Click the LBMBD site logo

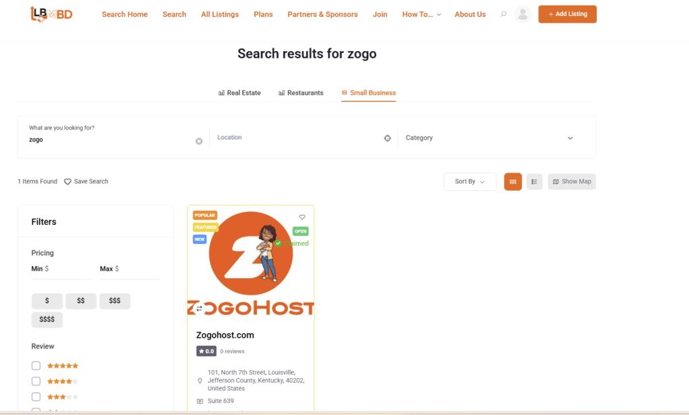(51, 14)
